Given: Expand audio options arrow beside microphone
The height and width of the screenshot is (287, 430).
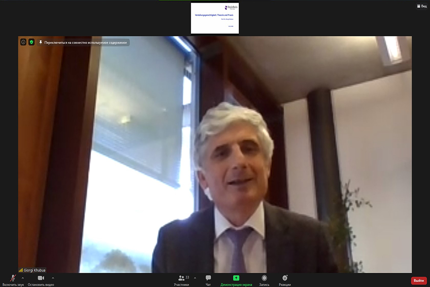Looking at the screenshot, I should tap(23, 278).
